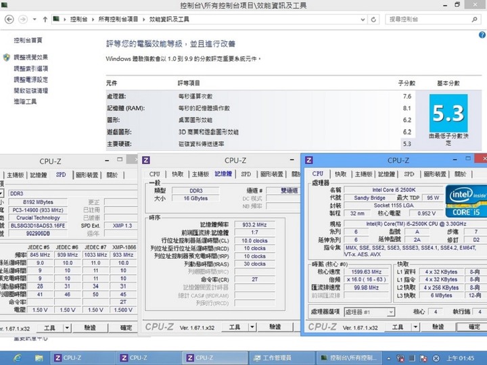Click 工具 button in middle CPU-Z window
This screenshot has width=487, height=365.
pos(235,327)
